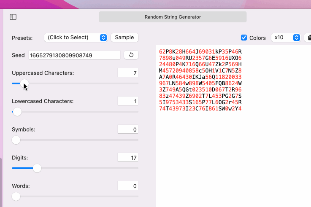Click the Seed input field

point(74,55)
